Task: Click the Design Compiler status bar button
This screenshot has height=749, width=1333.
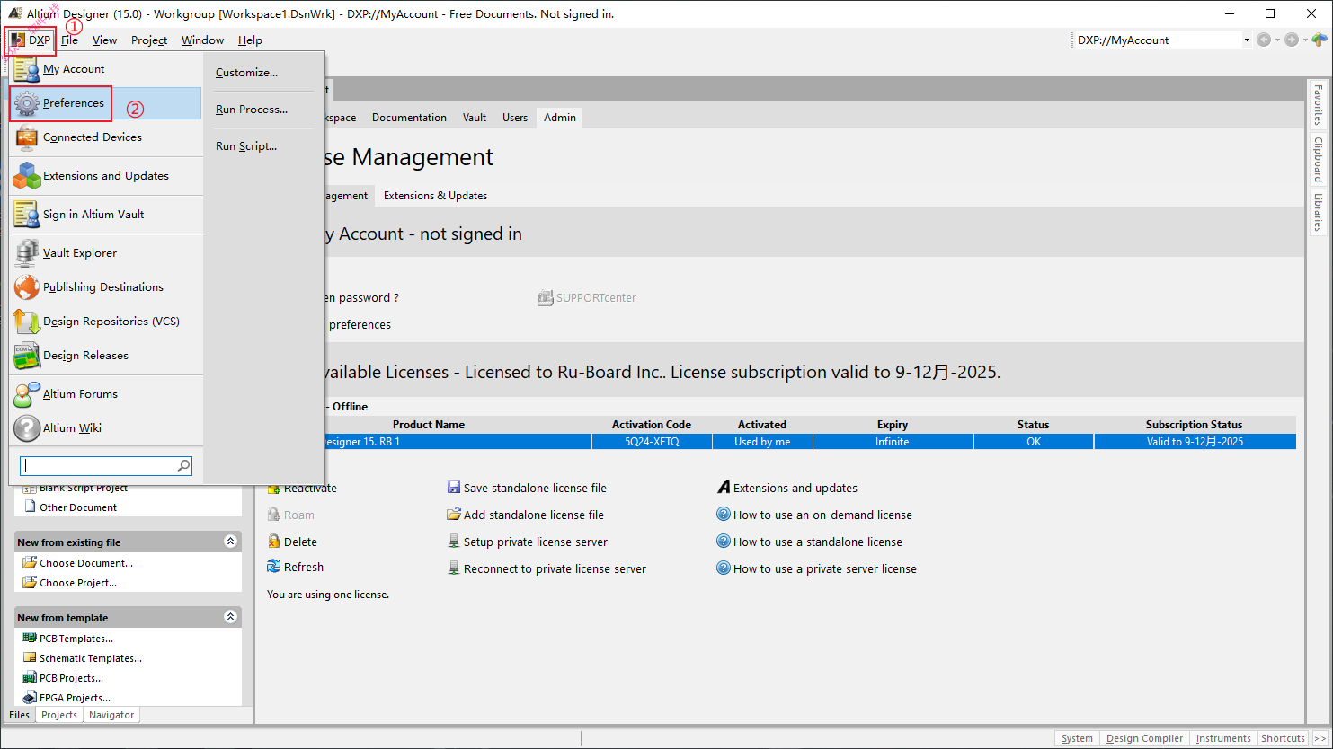Action: (1144, 738)
